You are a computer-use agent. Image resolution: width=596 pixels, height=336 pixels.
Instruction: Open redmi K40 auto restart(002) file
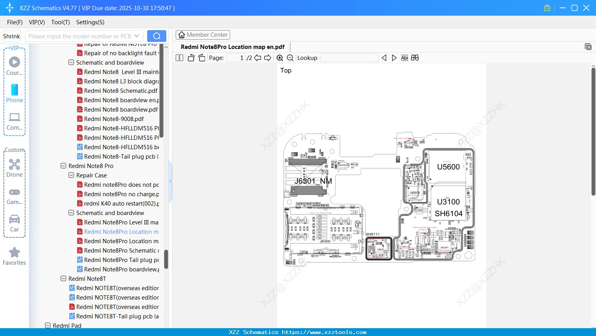click(x=118, y=204)
